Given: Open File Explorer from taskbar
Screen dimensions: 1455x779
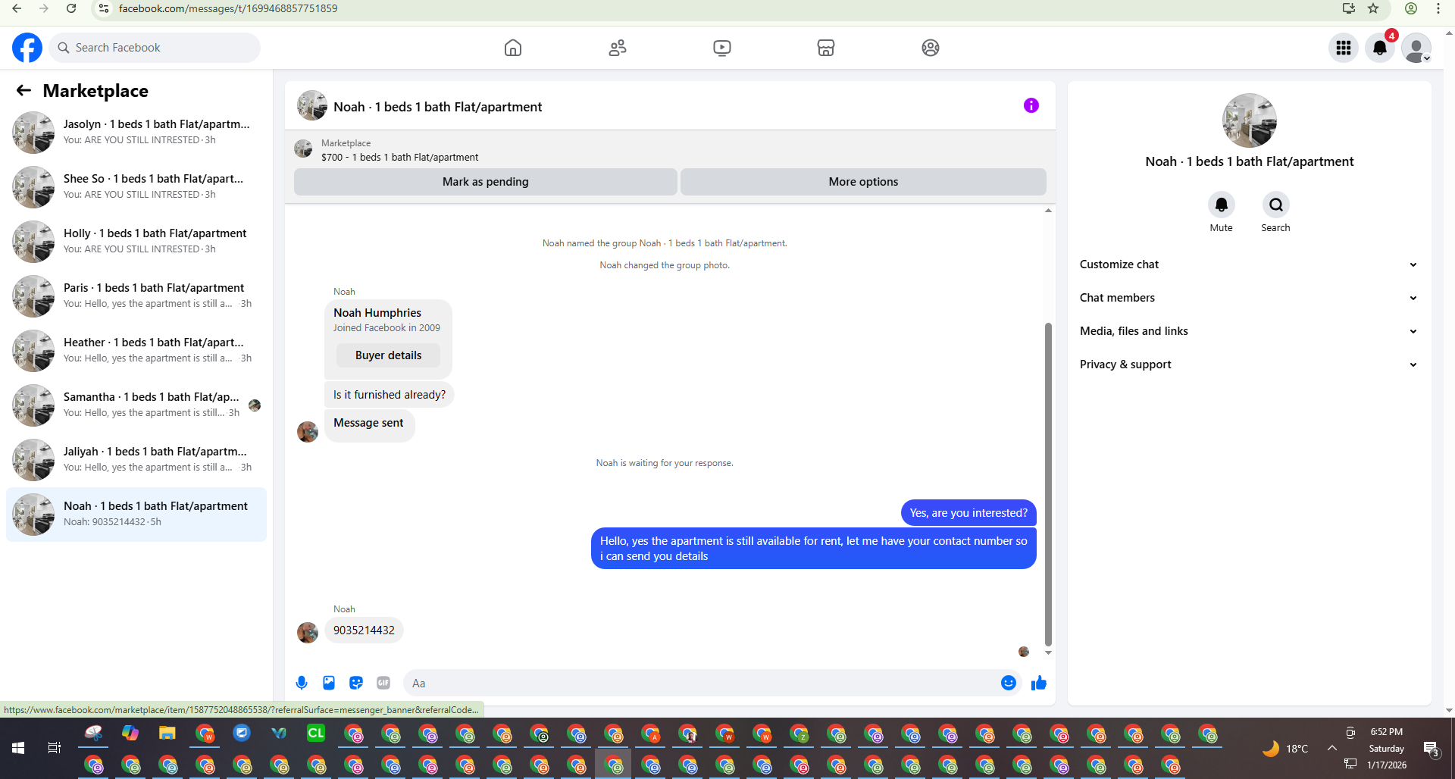Looking at the screenshot, I should pos(167,733).
